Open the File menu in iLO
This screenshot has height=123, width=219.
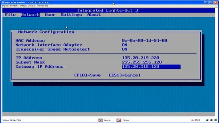tap(10, 15)
